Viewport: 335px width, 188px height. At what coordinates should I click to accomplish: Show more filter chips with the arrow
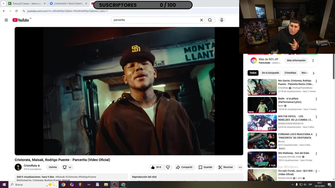point(314,73)
